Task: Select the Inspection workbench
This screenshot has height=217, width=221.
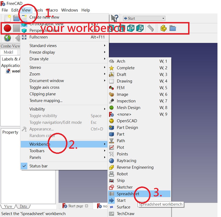Action: [x=139, y=101]
